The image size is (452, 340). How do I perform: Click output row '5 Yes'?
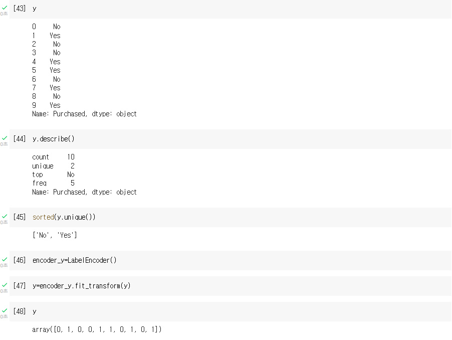(46, 70)
